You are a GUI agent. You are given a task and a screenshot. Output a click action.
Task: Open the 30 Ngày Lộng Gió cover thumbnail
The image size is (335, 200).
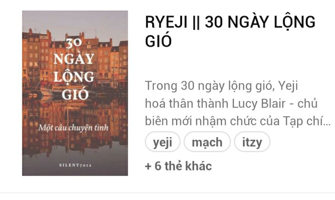pos(75,93)
